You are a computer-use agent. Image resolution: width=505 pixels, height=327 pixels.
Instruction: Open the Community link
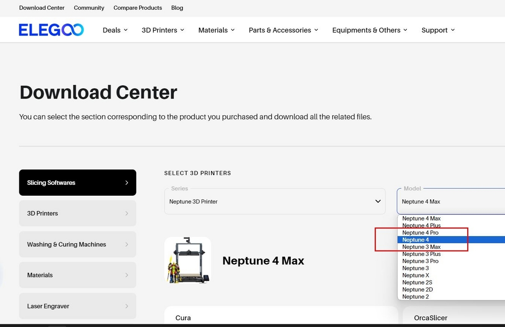[89, 8]
